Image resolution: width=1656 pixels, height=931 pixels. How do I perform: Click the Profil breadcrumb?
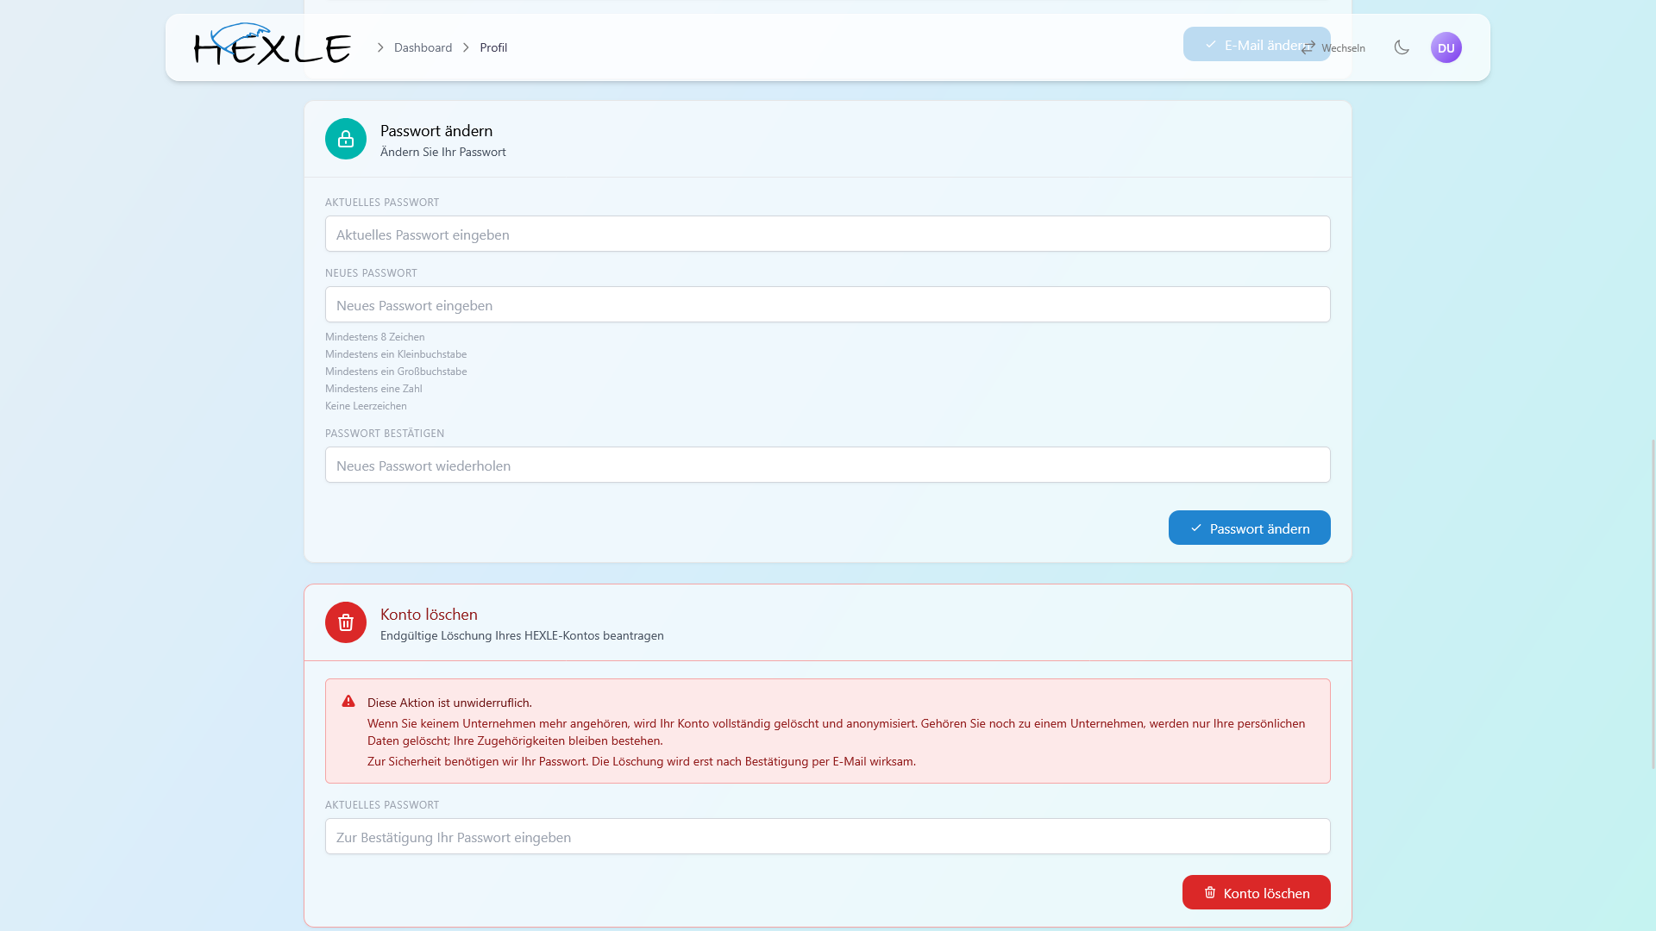[493, 47]
